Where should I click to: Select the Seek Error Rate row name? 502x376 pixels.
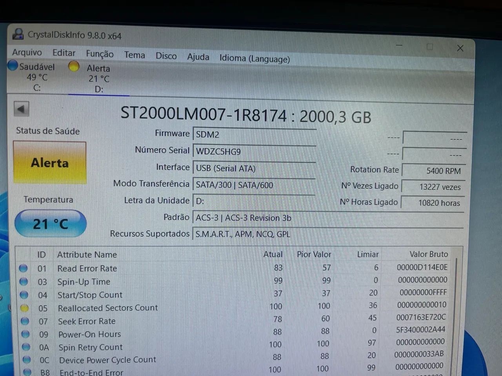pyautogui.click(x=87, y=321)
